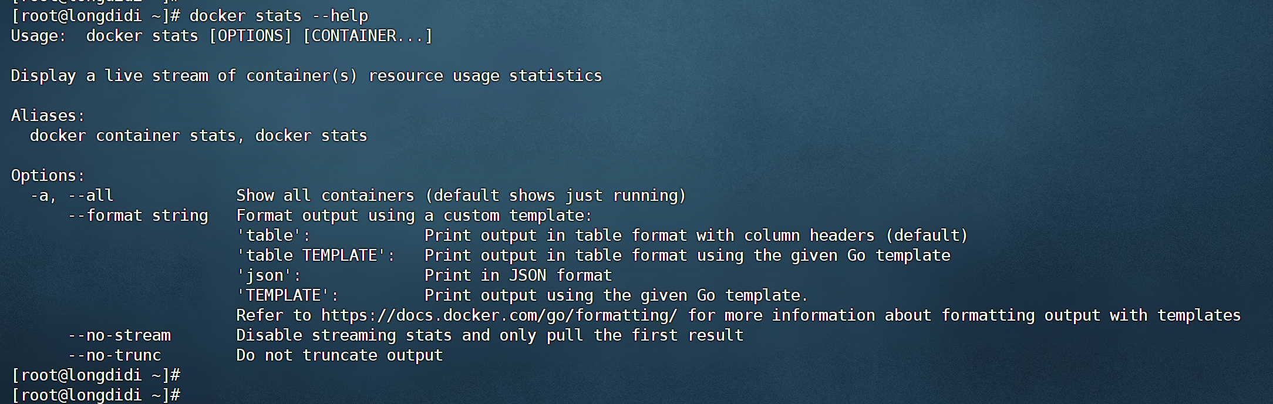Click 'Do not truncate output' description
Image resolution: width=1273 pixels, height=404 pixels.
(339, 355)
